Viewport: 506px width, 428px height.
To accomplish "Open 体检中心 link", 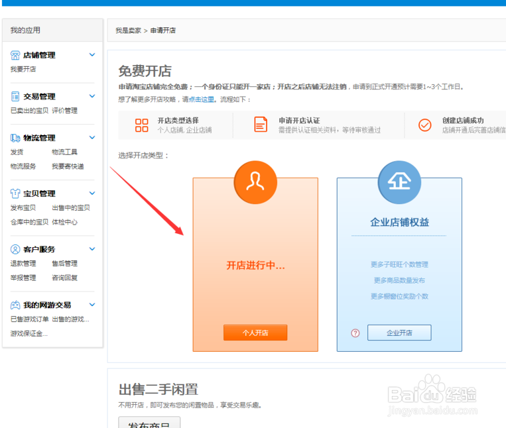I will (64, 222).
